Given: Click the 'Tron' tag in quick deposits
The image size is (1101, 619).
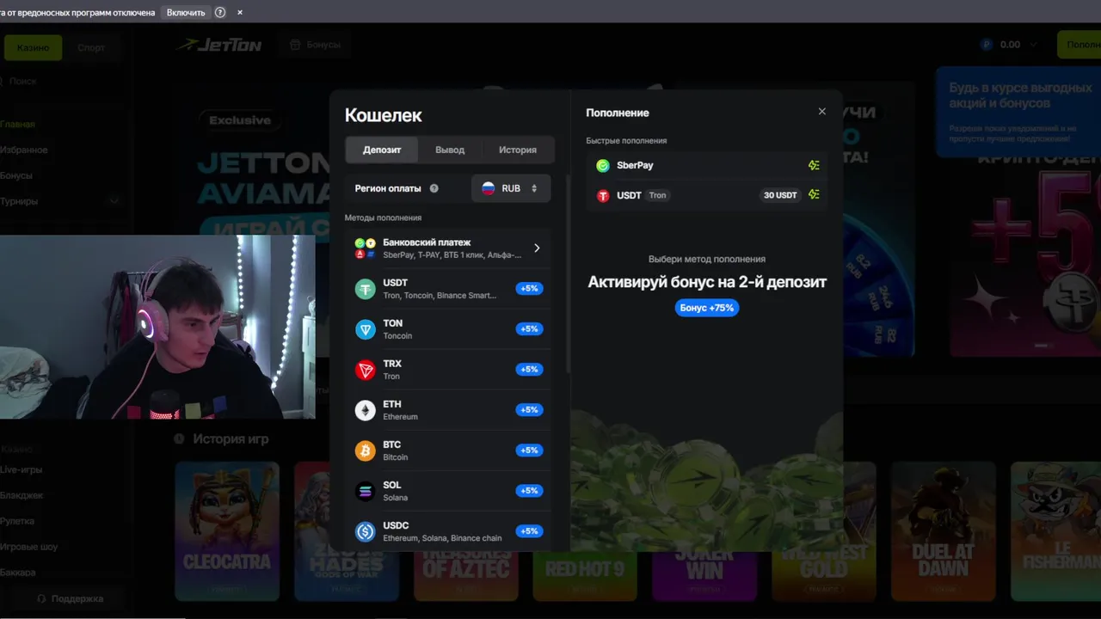Looking at the screenshot, I should (657, 195).
